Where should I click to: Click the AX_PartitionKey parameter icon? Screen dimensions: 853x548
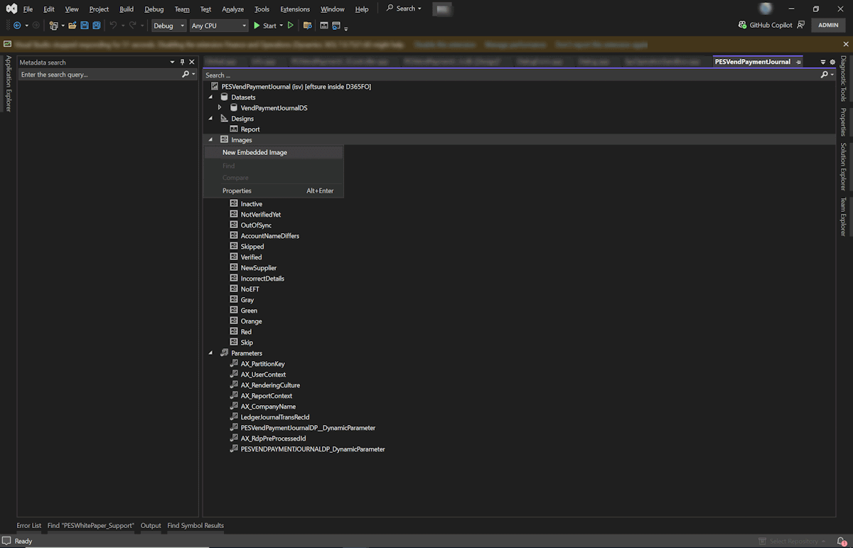pyautogui.click(x=234, y=364)
